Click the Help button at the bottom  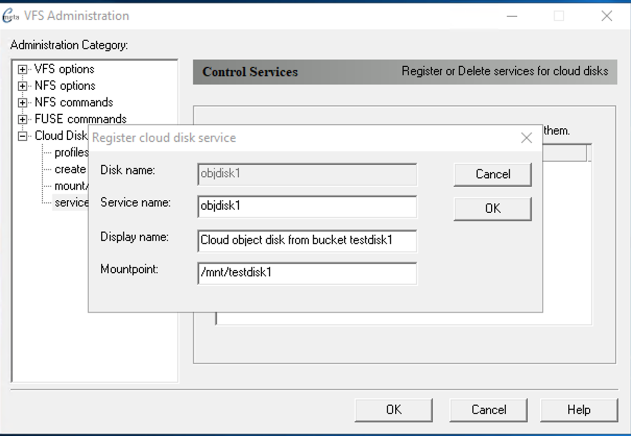(x=578, y=410)
